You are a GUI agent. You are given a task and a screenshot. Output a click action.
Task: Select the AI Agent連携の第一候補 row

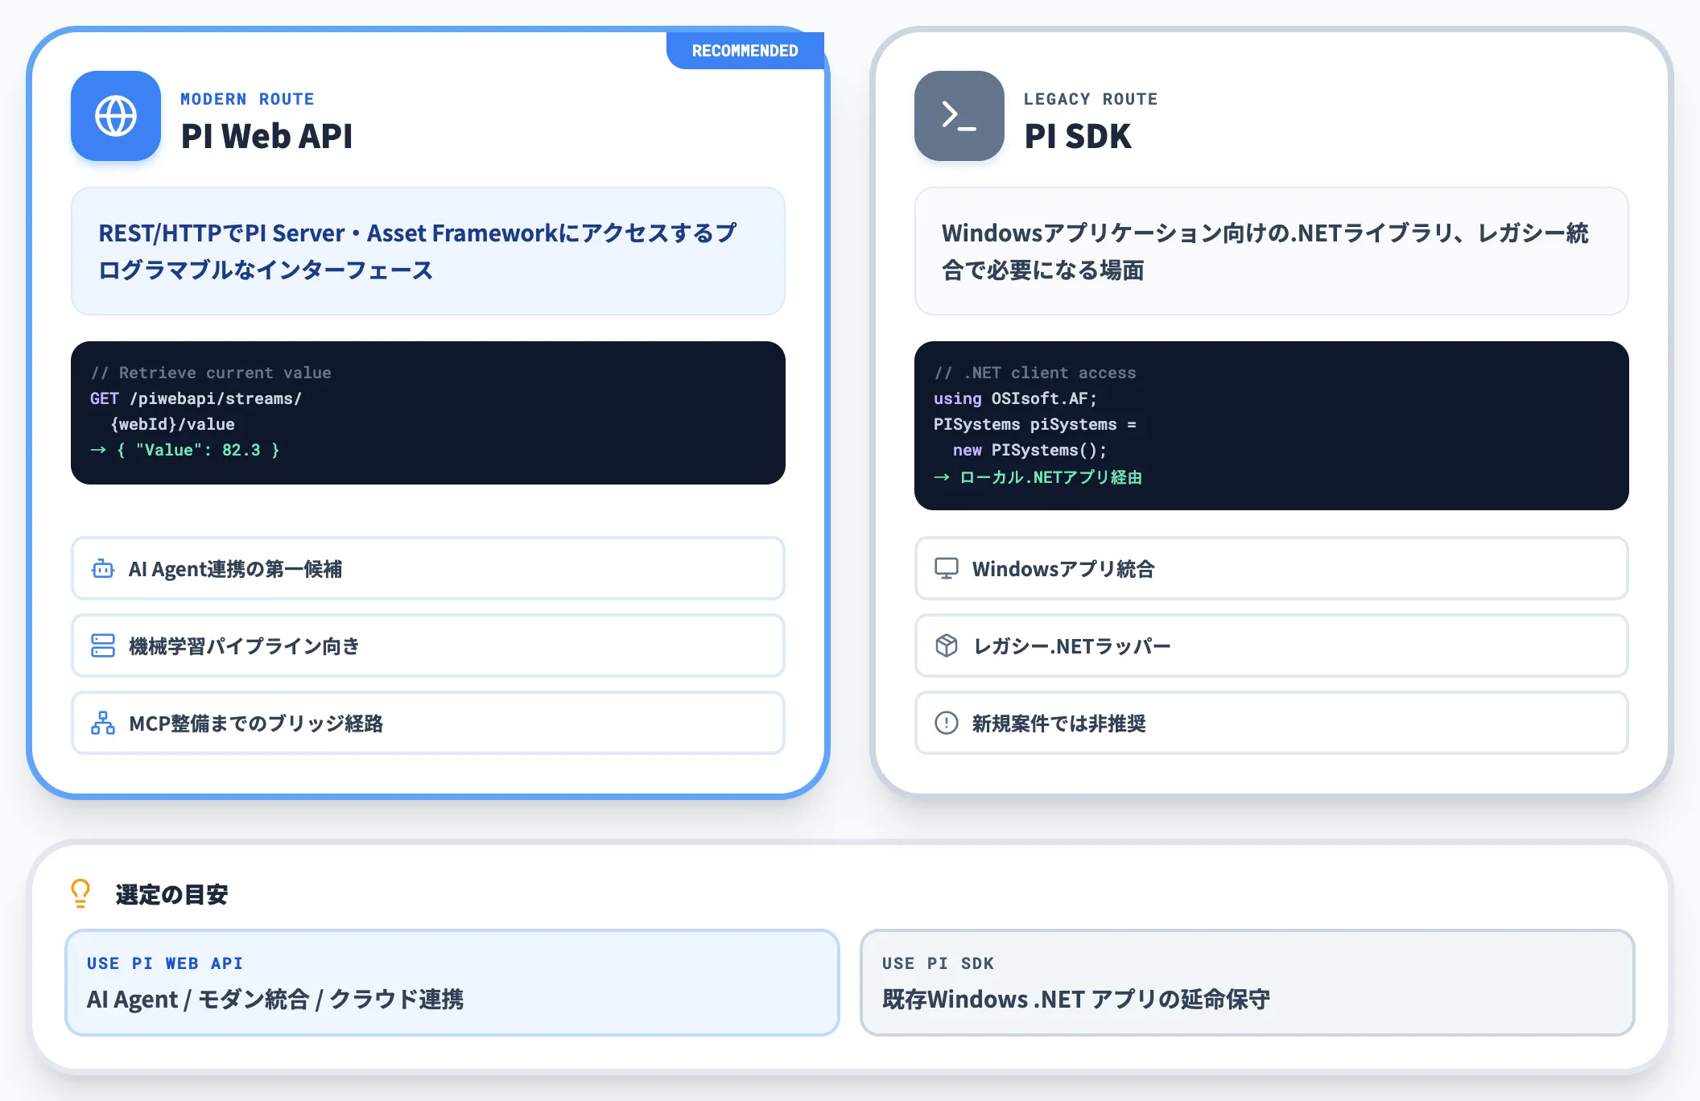click(x=428, y=568)
